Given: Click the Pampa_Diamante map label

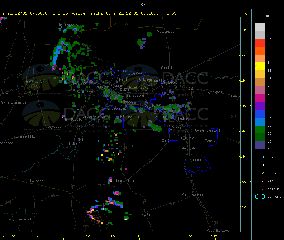Looking at the screenshot, I should tap(13, 102).
